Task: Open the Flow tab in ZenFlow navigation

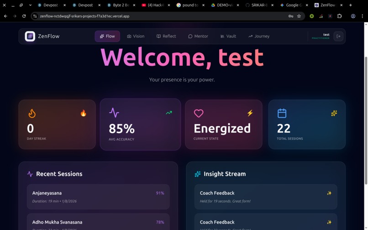Action: tap(107, 36)
